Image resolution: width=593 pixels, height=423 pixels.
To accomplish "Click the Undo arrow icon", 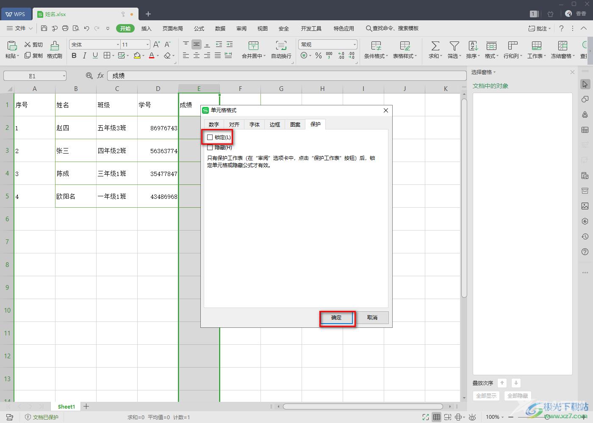I will (x=86, y=28).
